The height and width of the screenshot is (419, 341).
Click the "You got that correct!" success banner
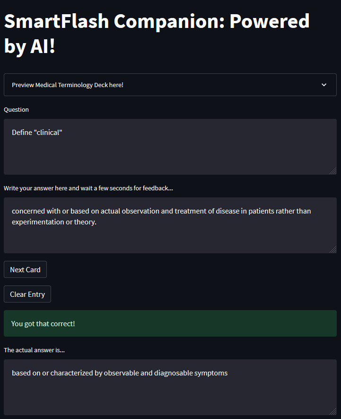170,323
